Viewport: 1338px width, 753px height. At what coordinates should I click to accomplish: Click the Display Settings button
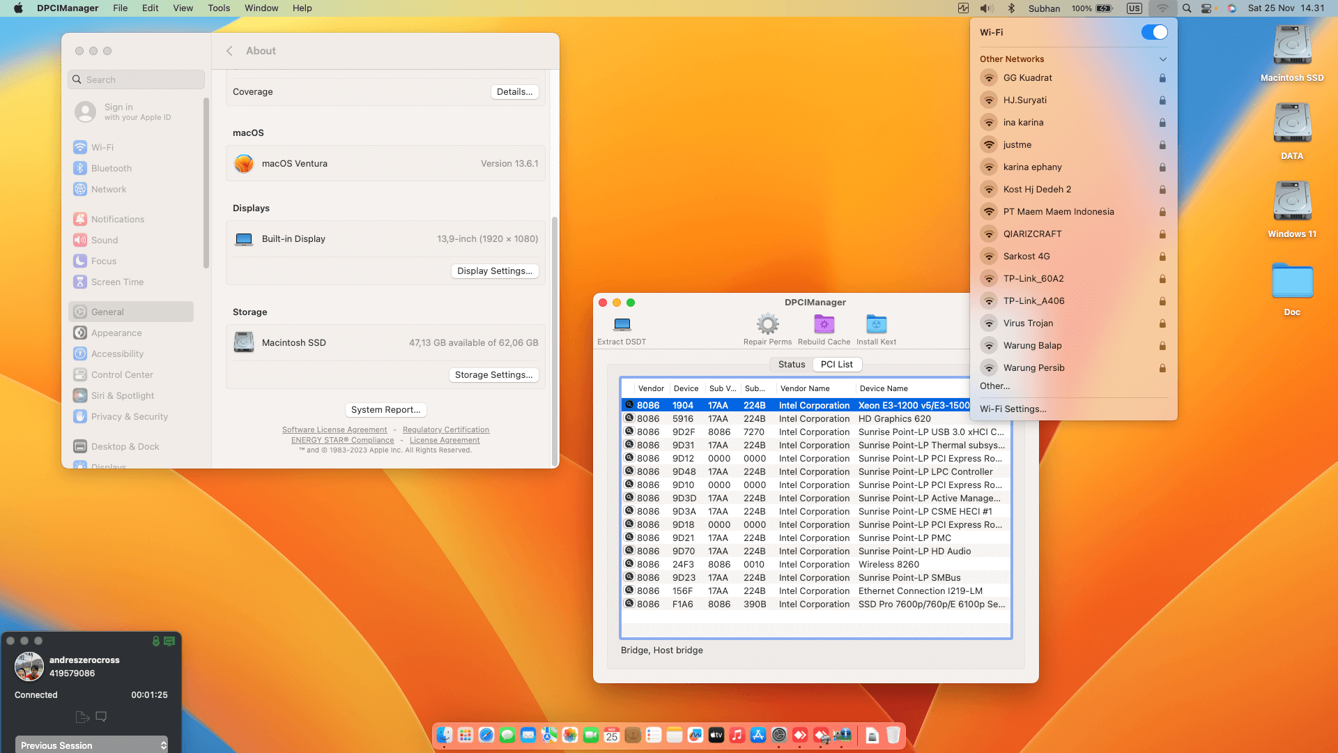(x=494, y=271)
